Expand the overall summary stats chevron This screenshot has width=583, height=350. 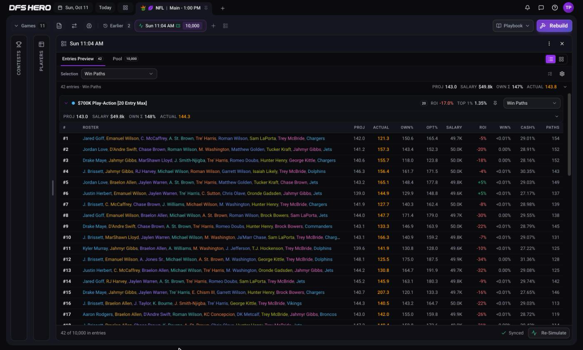pos(565,87)
